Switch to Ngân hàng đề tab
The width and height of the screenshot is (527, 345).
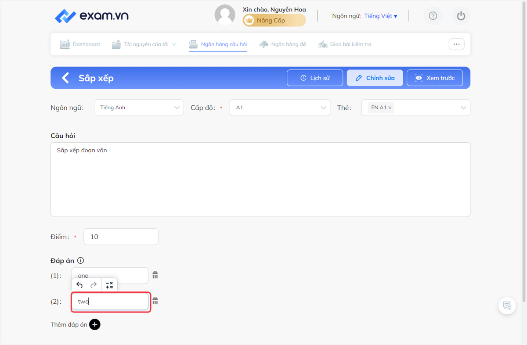pos(282,44)
